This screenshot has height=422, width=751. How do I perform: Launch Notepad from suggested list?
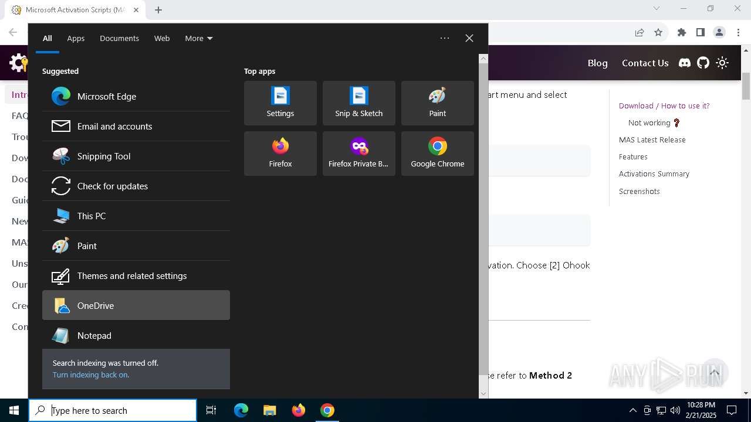pos(136,335)
